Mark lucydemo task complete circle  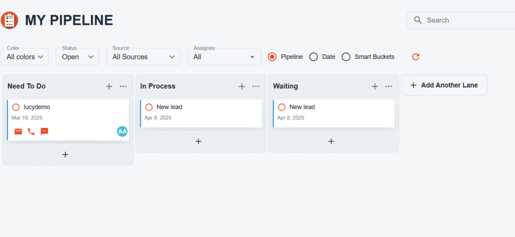click(x=16, y=107)
